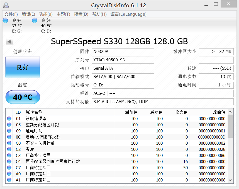Click the firmware field N0320A
Image resolution: width=239 pixels, height=189 pixels.
(123, 52)
